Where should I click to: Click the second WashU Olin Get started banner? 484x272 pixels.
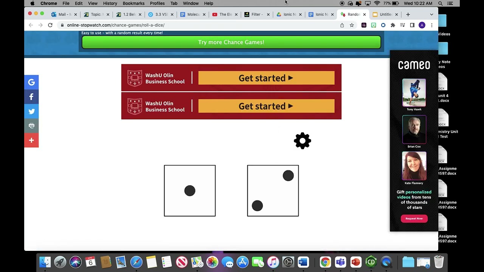click(x=231, y=106)
